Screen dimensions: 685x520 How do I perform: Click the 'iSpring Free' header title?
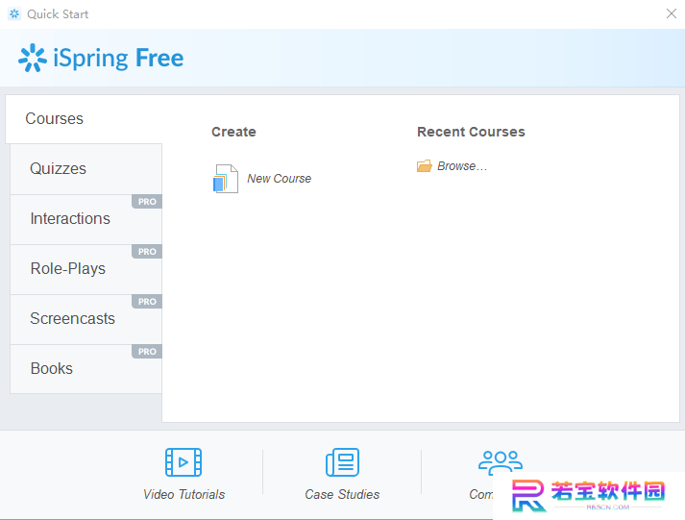[x=118, y=58]
